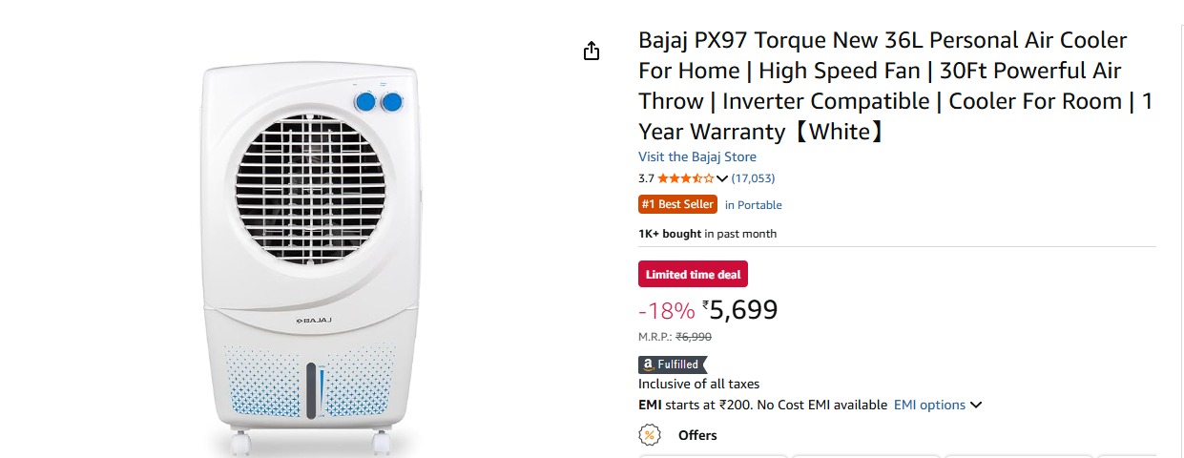Click the Limited time deal badge

click(693, 275)
